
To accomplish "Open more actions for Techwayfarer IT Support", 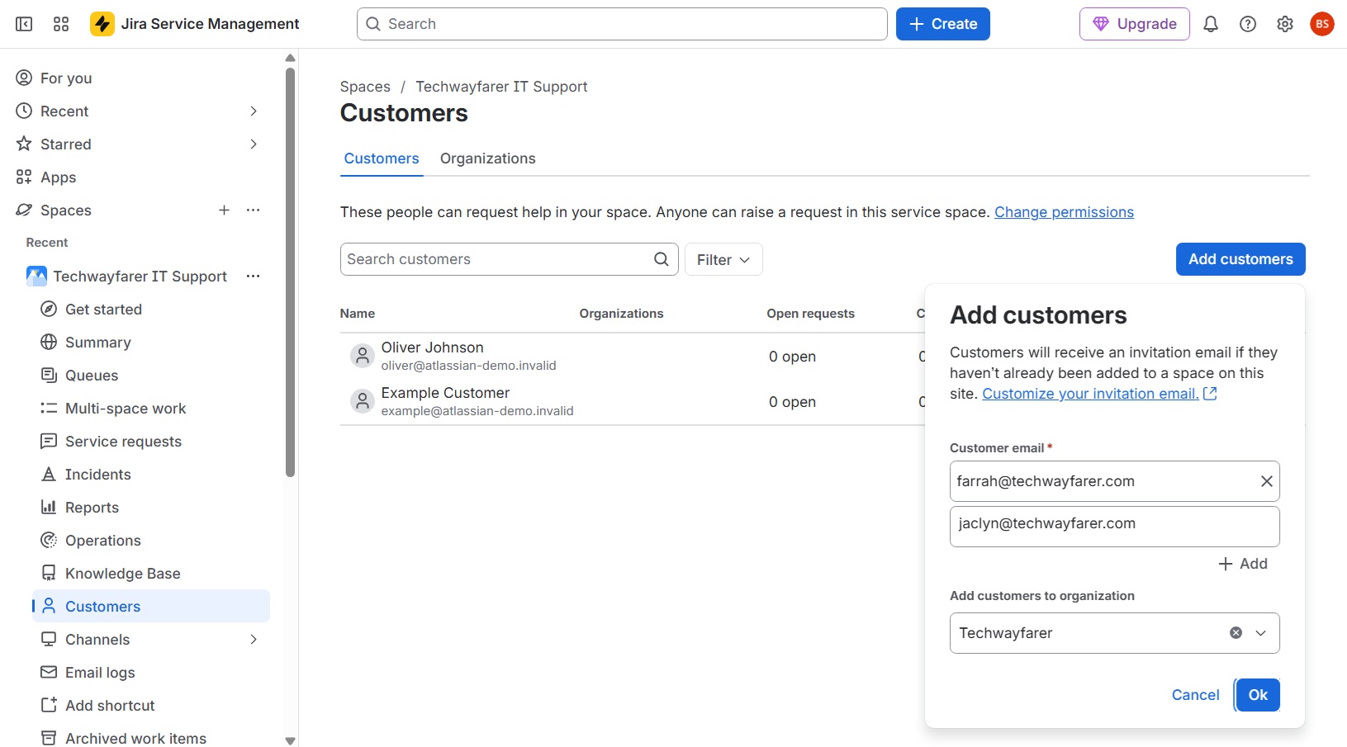I will [254, 276].
